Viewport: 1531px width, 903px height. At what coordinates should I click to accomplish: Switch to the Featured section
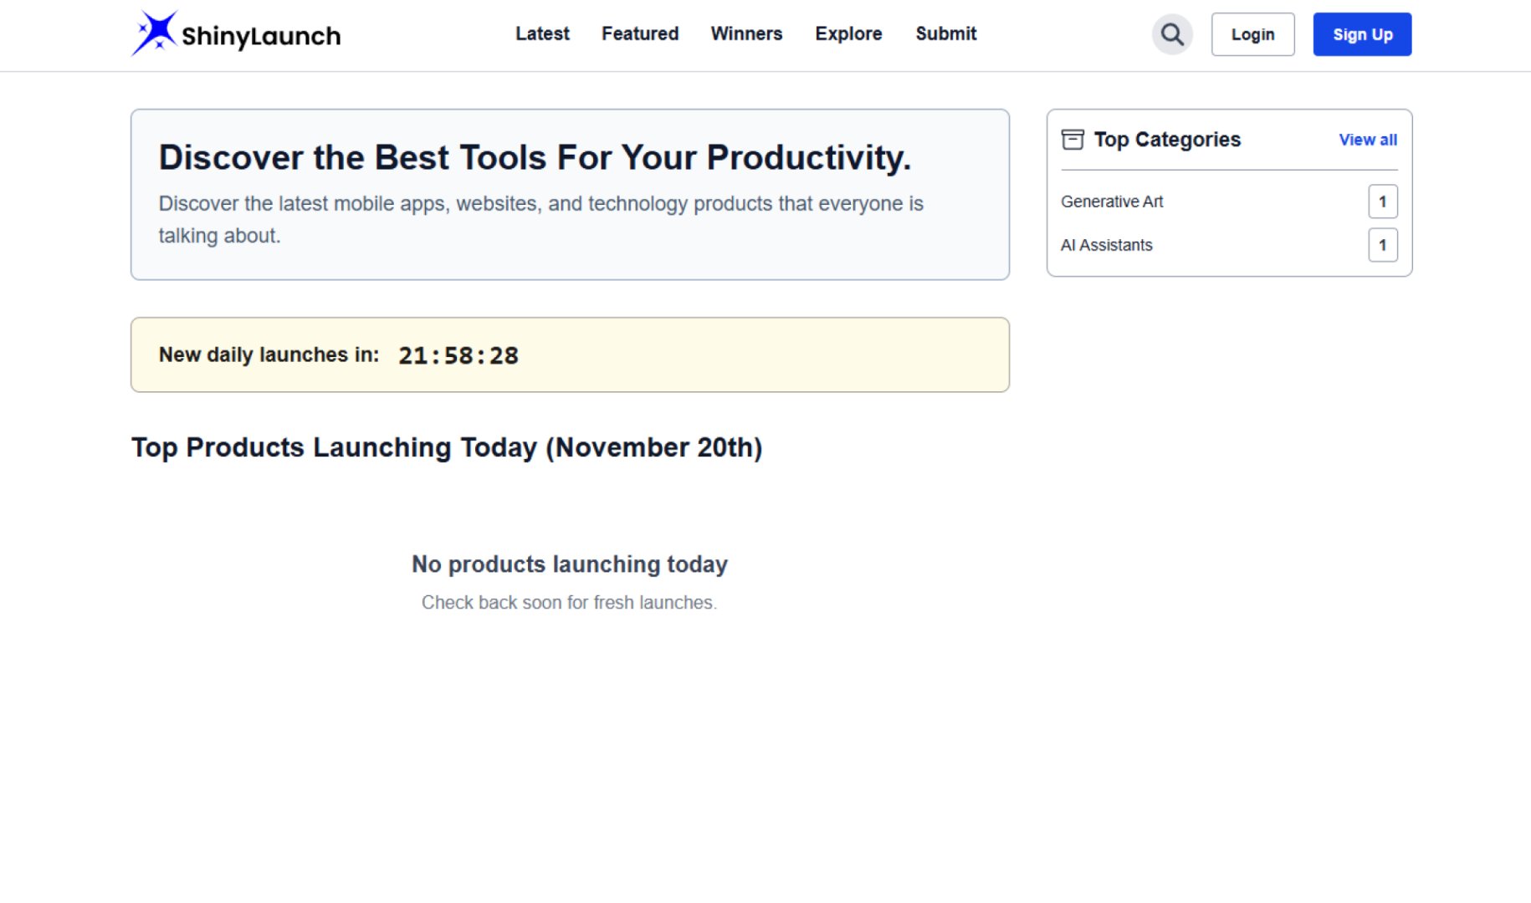[x=639, y=33]
